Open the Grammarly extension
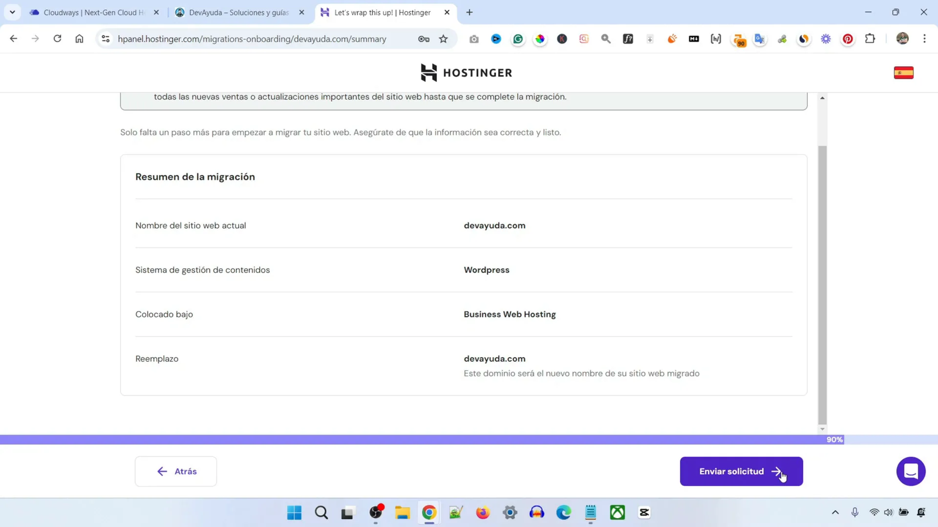Screen dimensions: 938x527 coord(518,39)
